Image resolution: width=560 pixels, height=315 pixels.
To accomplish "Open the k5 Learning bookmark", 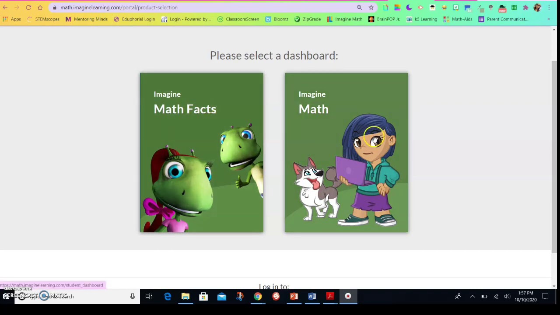I will [422, 19].
